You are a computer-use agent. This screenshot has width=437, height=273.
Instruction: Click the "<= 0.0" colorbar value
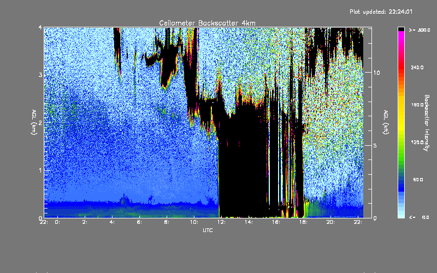click(419, 217)
